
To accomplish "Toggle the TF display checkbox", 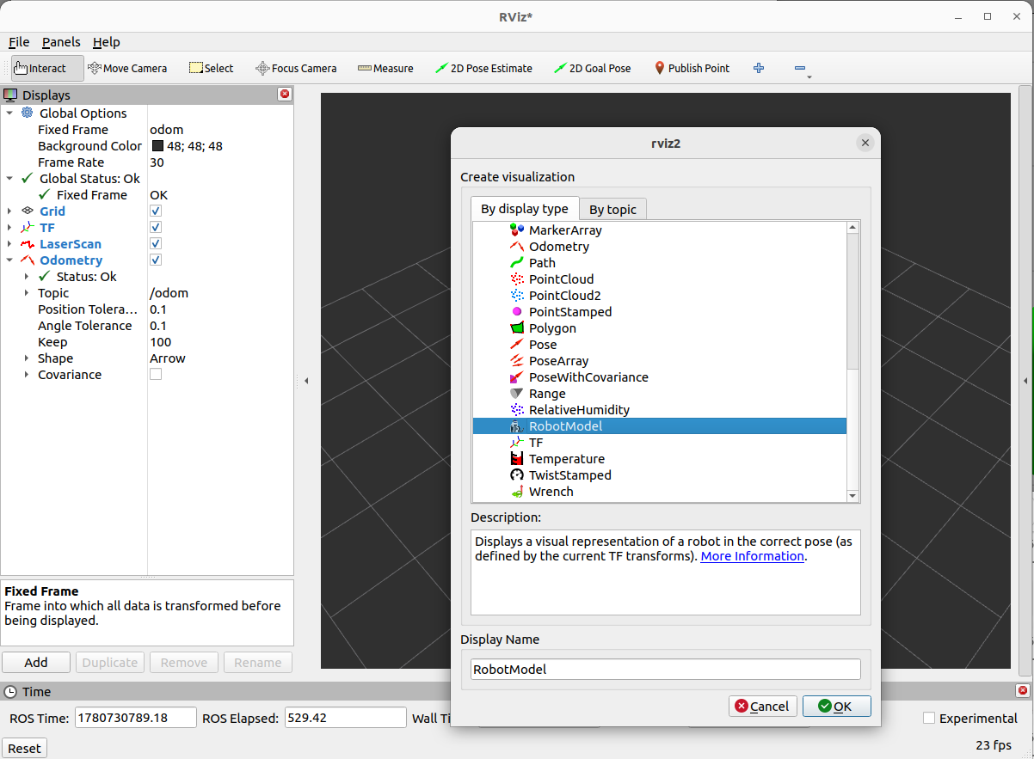I will point(156,228).
